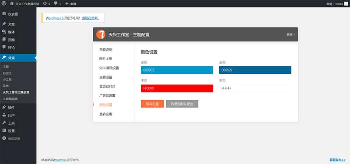The image size is (350, 164).
Task: Click 获取版本5.7 footer link
Action: 337,160
